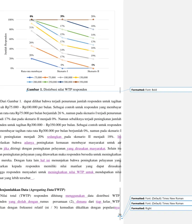Click the tracked insertion 'yang dirasakan masyarakat'
Viewport: 192px width, 224px height.
click(x=86, y=148)
